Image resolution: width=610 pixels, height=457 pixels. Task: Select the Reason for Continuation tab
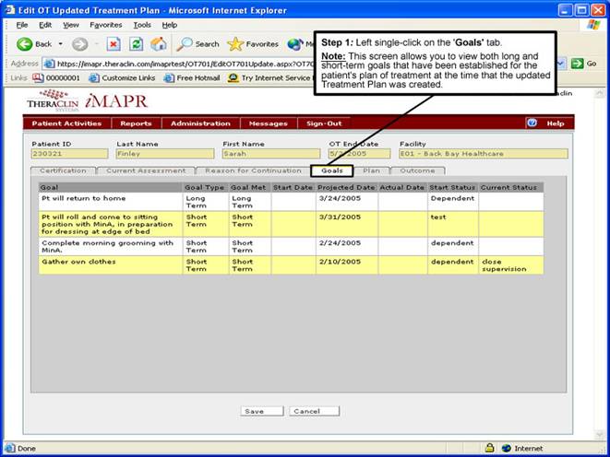[253, 170]
